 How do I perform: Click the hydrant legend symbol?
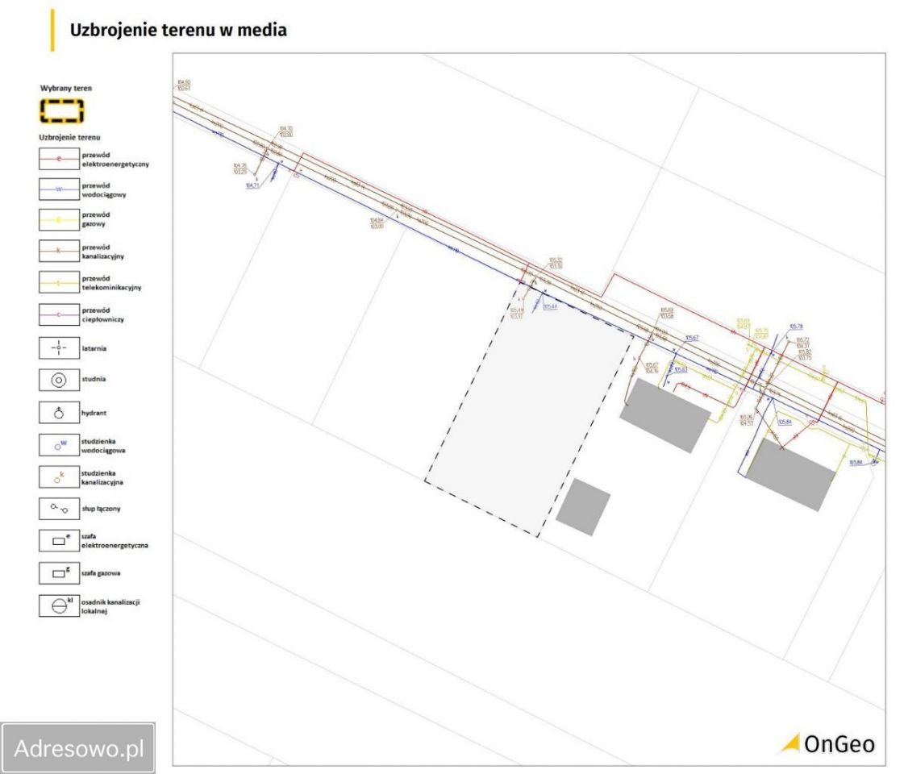(x=59, y=413)
